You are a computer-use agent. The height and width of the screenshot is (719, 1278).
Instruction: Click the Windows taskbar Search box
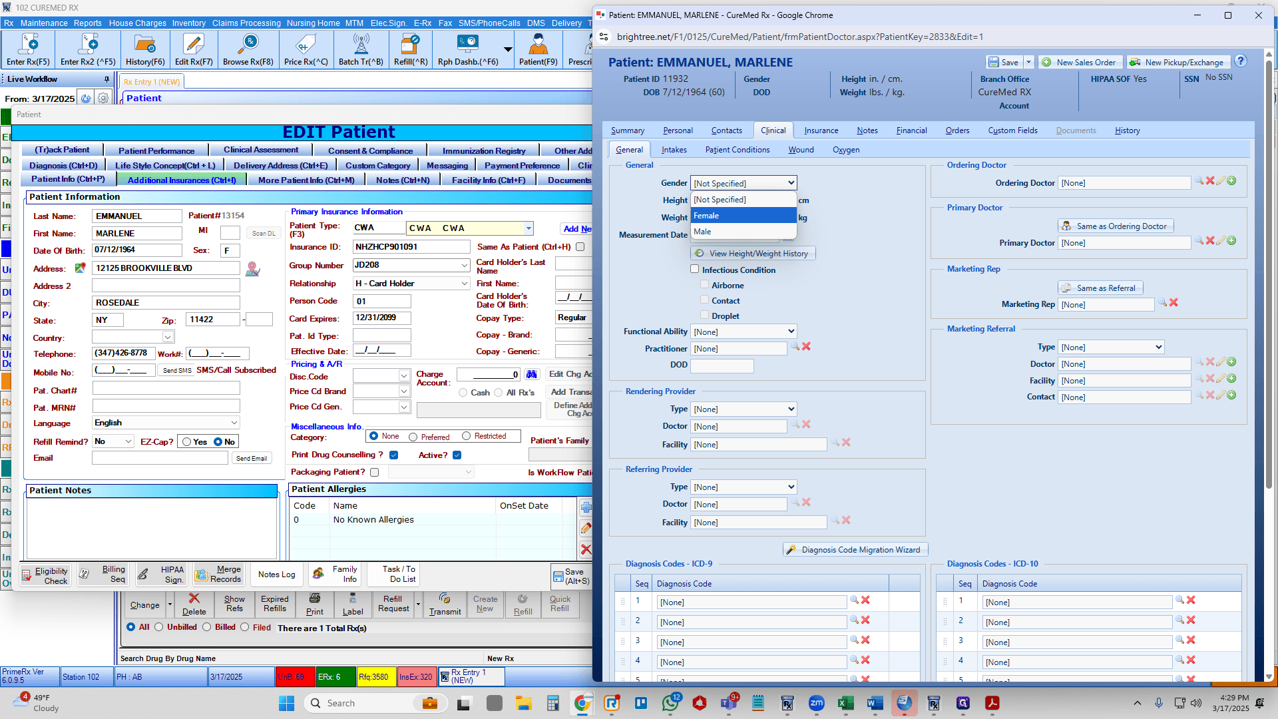[x=375, y=703]
